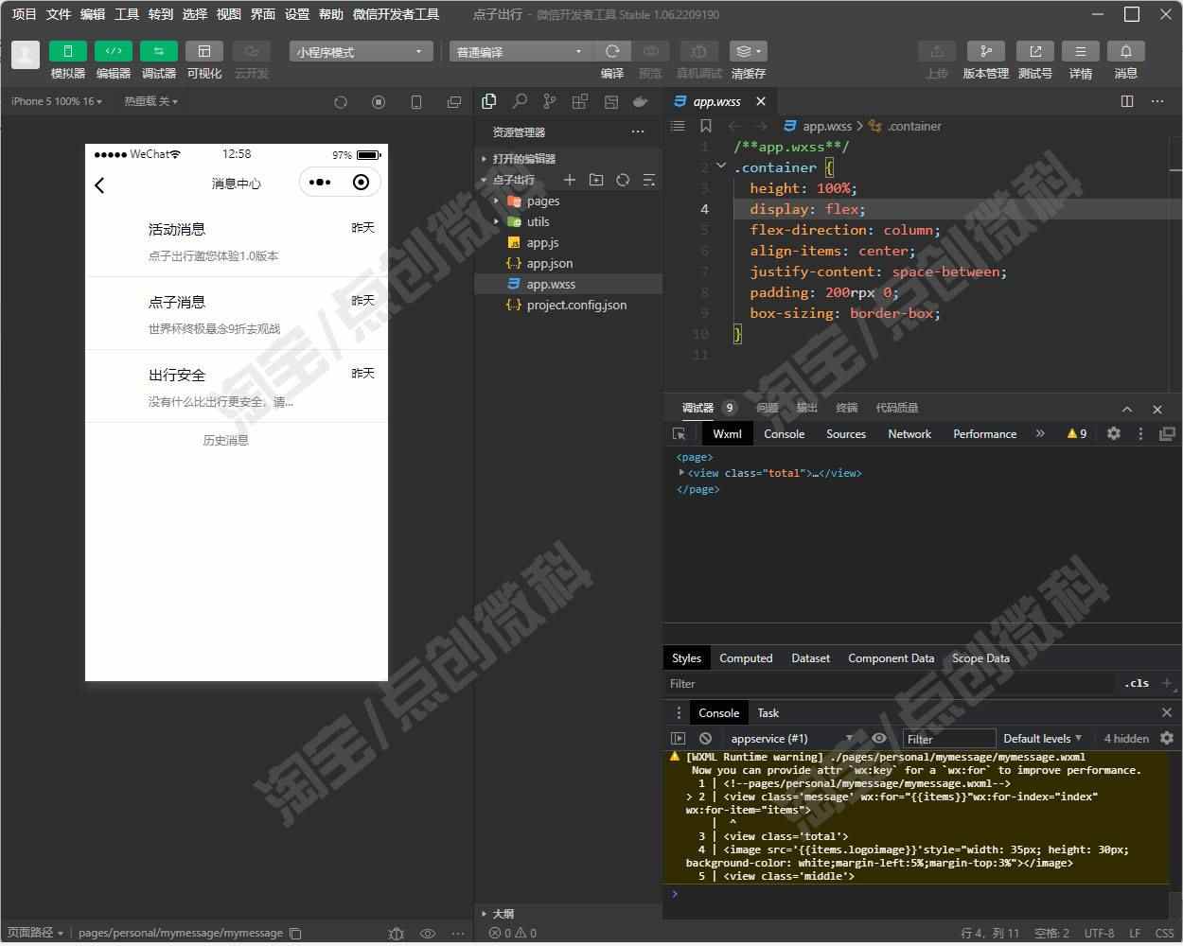Screen dimensions: 1183x946
Task: Switch to the Network devtools tab
Action: pos(909,434)
